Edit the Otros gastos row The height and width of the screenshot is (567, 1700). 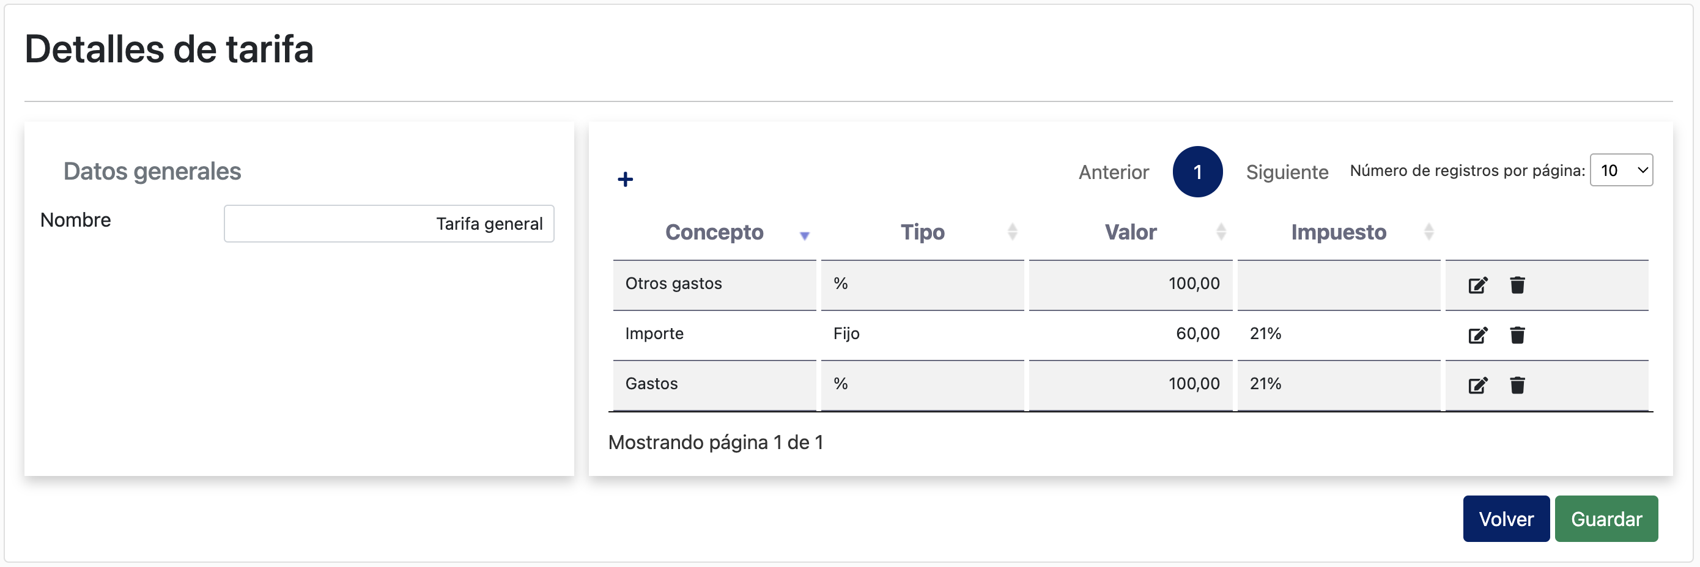click(1477, 285)
